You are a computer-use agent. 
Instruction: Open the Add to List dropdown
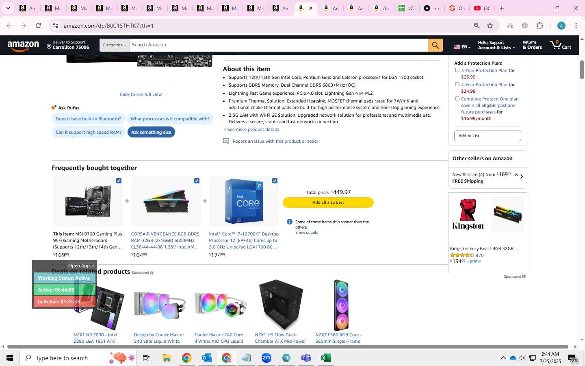(487, 136)
